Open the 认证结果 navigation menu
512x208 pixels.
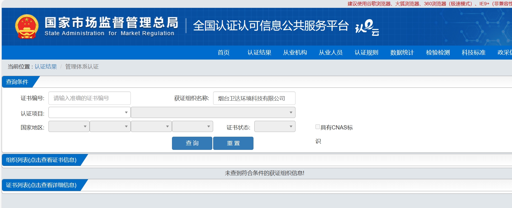259,53
